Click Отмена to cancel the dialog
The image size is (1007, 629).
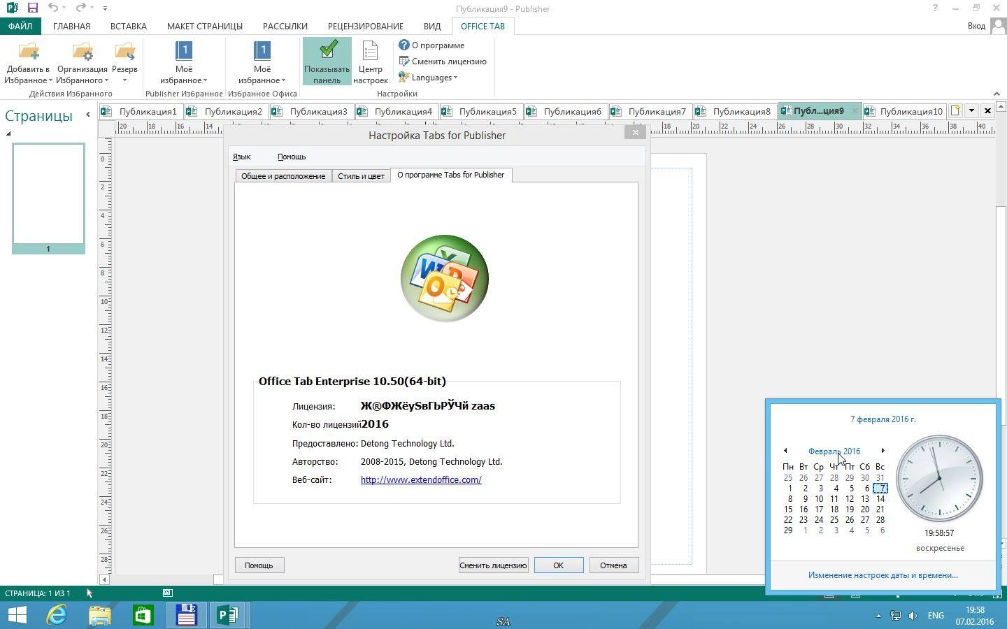click(613, 565)
